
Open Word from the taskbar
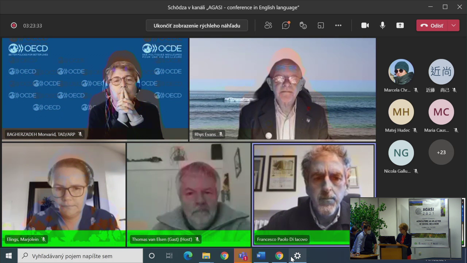[261, 256]
